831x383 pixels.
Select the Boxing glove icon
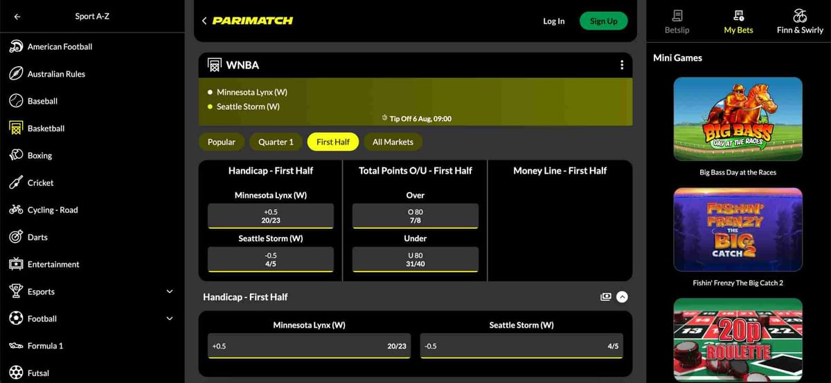(16, 156)
